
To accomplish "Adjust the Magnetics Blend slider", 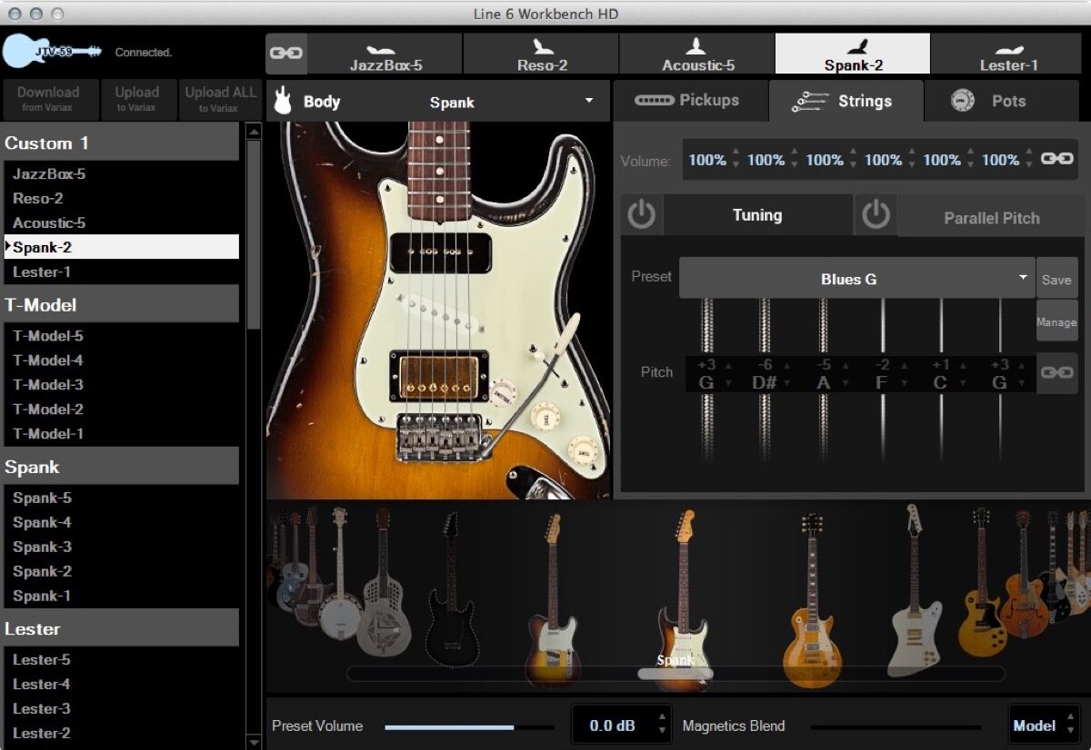I will [x=896, y=726].
